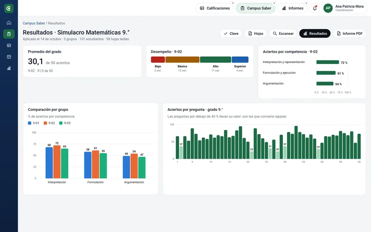This screenshot has width=371, height=232.
Task: Switch to the Informes tab
Action: click(x=293, y=8)
